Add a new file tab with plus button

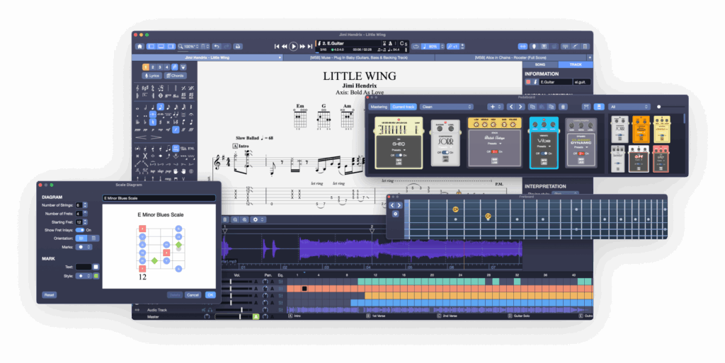pyautogui.click(x=590, y=58)
